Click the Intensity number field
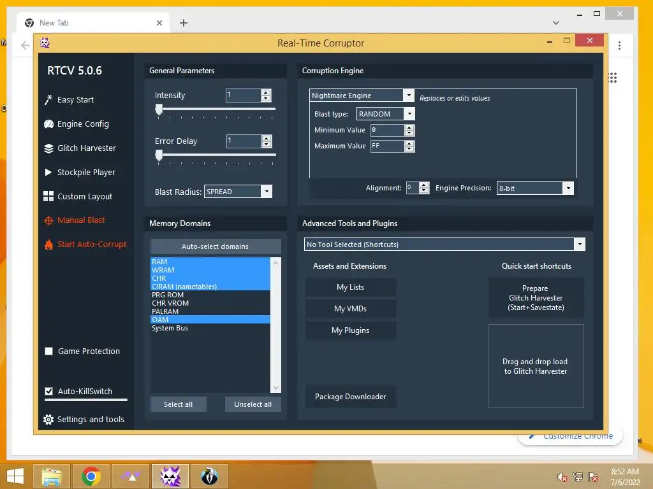This screenshot has height=489, width=653. pos(244,96)
